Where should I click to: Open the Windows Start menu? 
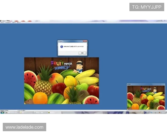pyautogui.click(x=2, y=113)
